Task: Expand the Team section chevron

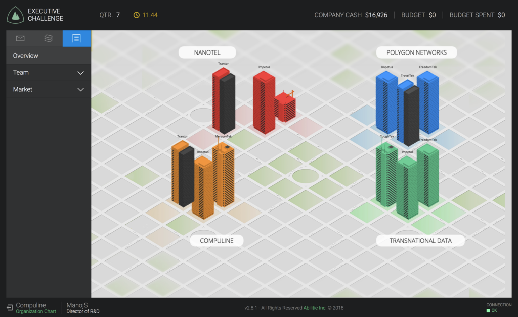Action: click(x=80, y=73)
